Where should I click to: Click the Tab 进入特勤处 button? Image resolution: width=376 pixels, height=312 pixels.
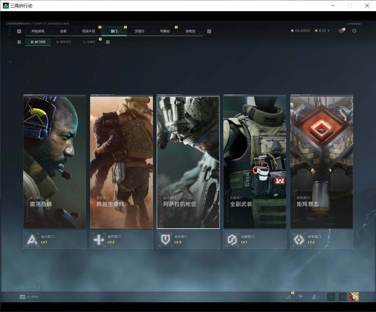tap(29, 297)
